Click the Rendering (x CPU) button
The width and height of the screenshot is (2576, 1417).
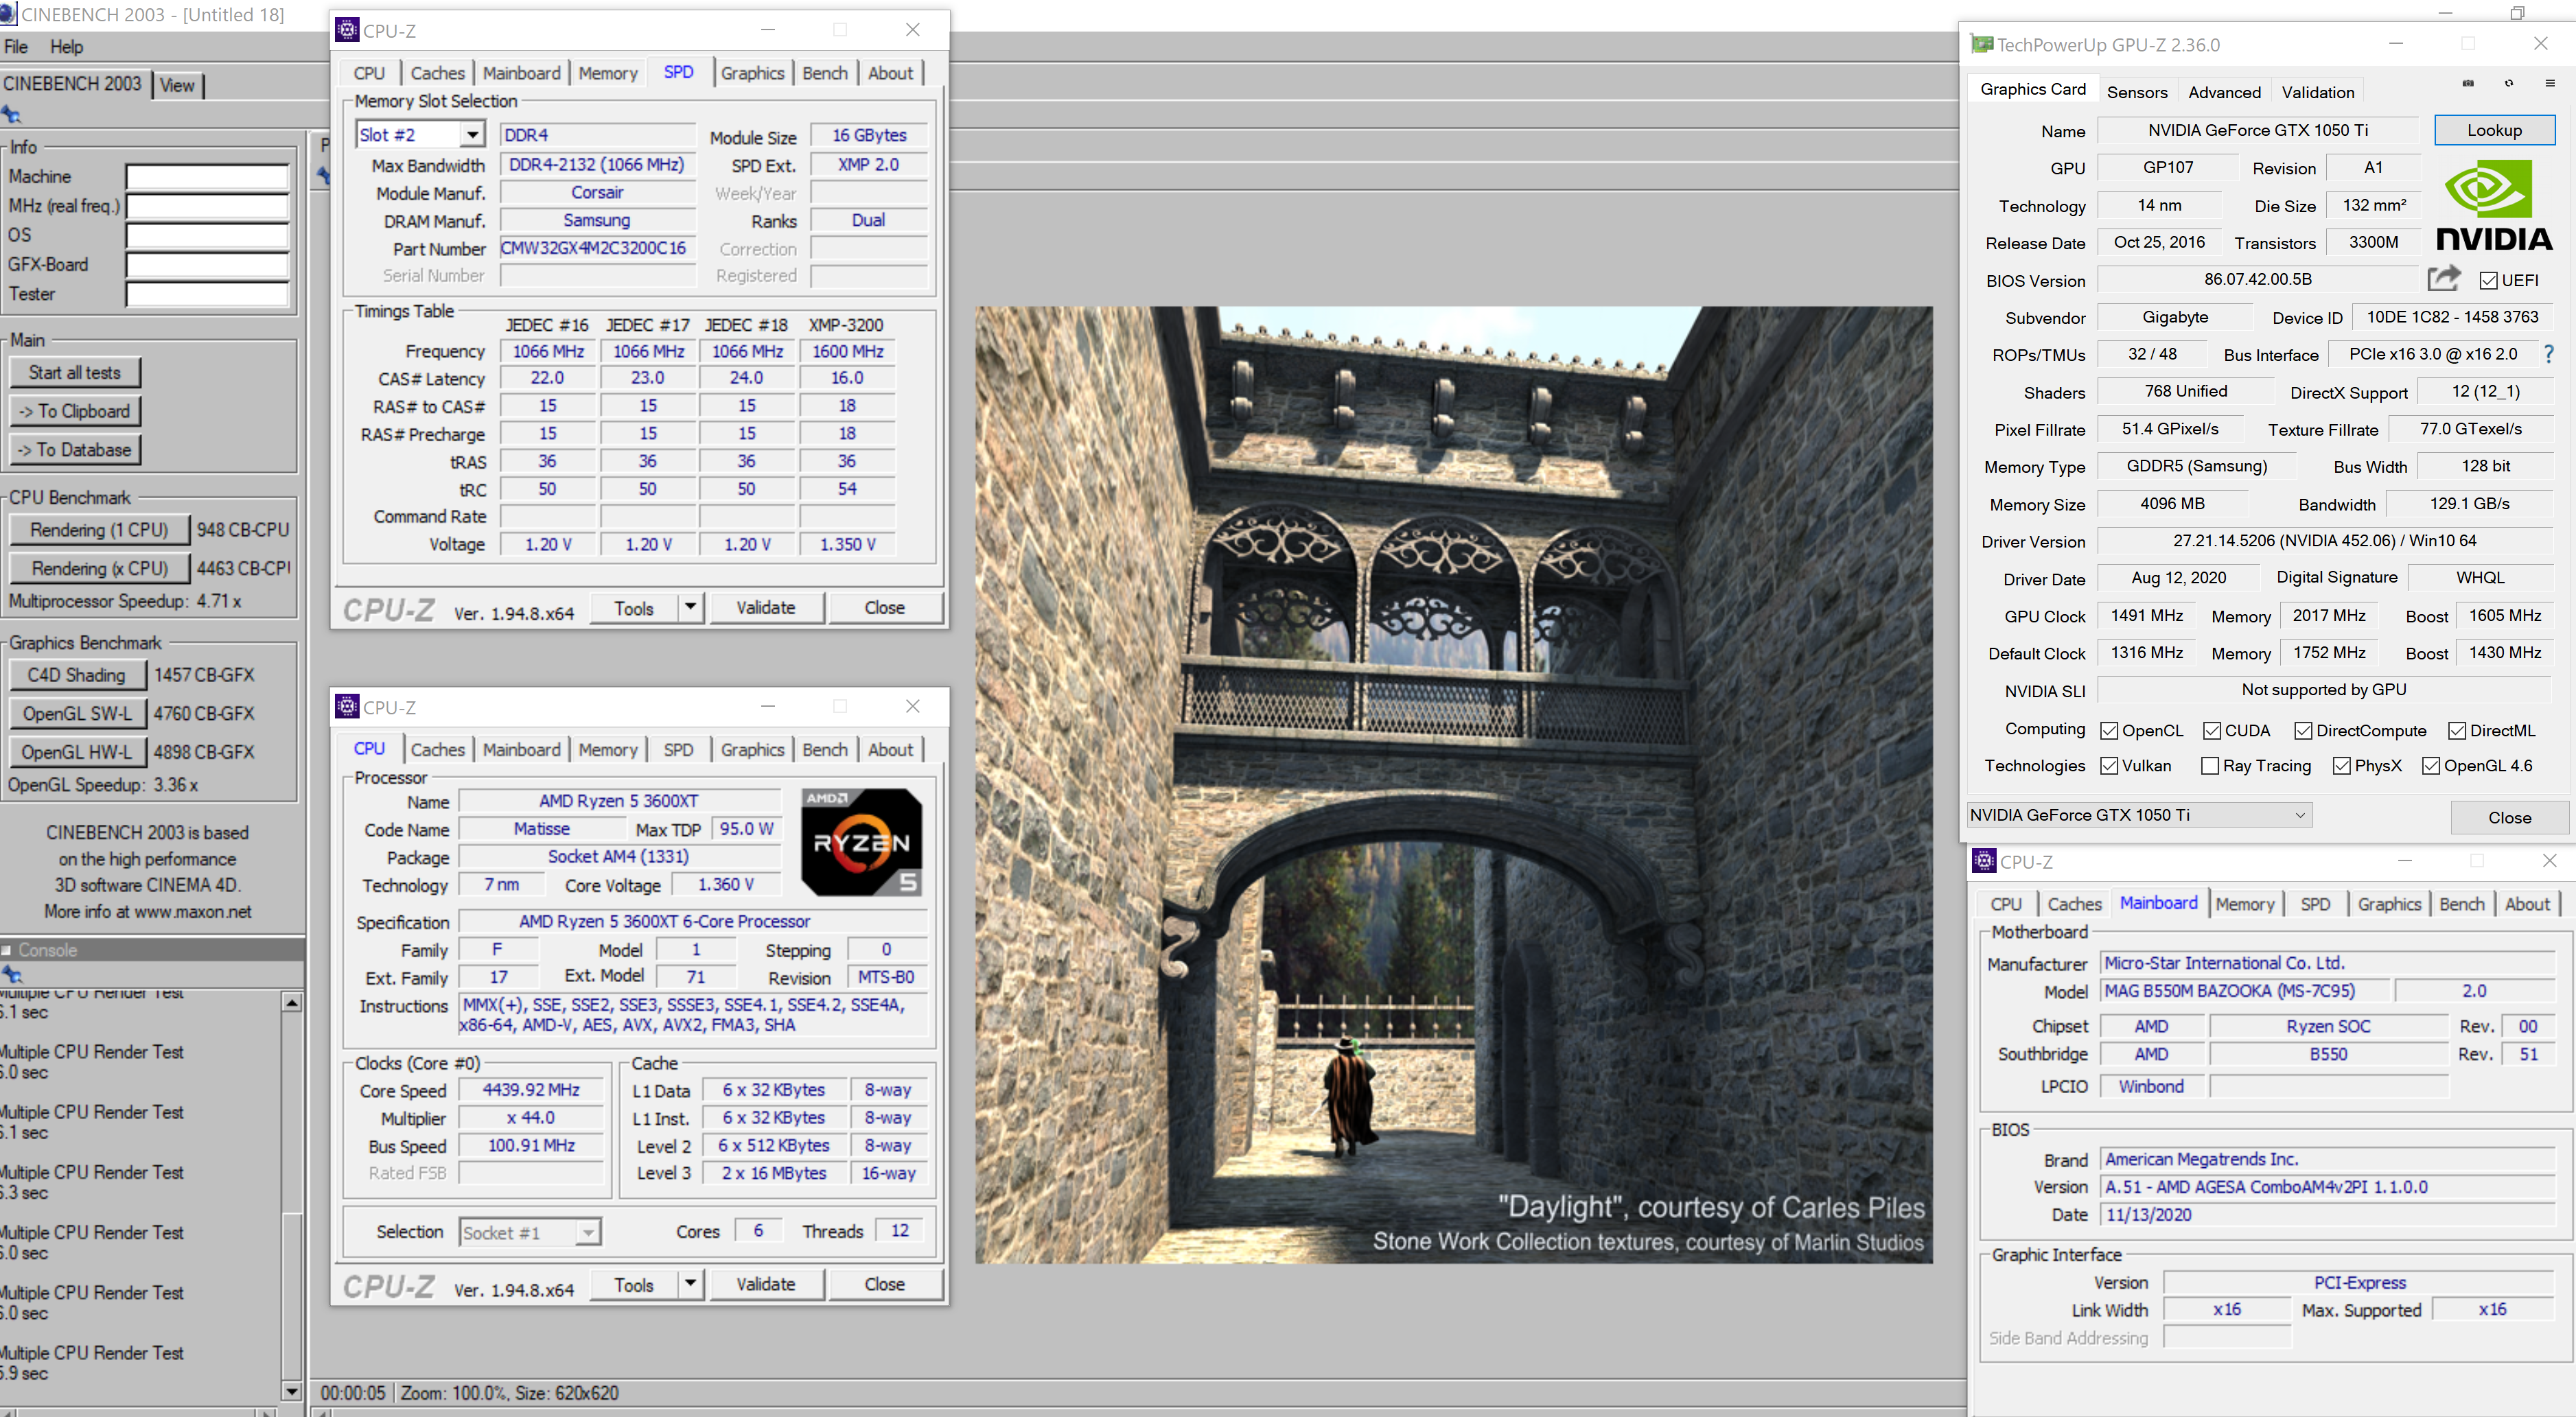point(99,568)
